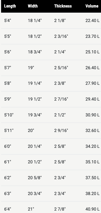Click the 18 3/4" width cell
This screenshot has width=101, height=213.
[x=35, y=52]
